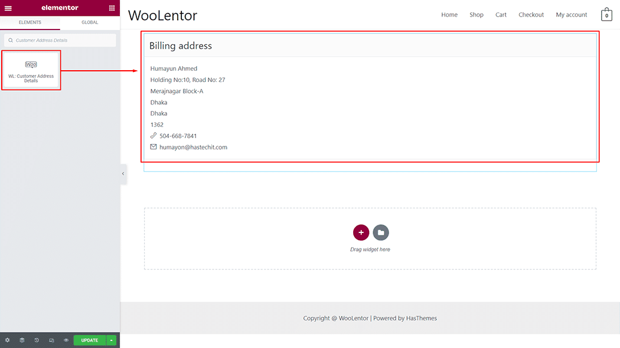620x348 pixels.
Task: Open the Navigator layers icon
Action: pos(22,340)
